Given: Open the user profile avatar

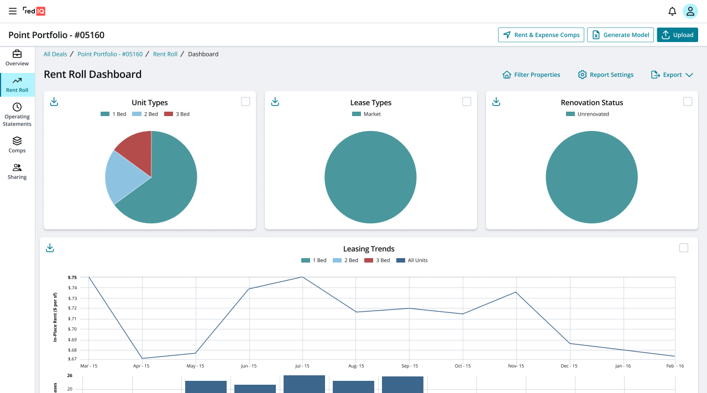Looking at the screenshot, I should click(690, 11).
